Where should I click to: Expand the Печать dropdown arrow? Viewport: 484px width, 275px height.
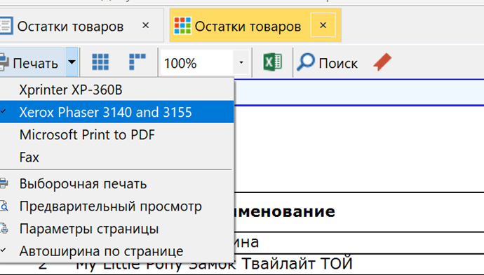72,62
